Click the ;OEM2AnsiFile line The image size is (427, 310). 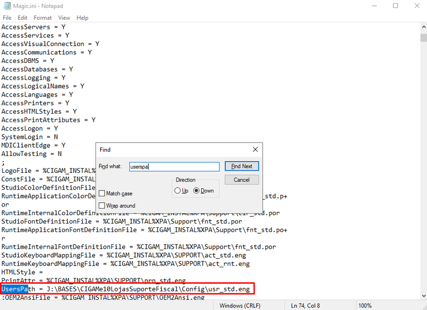coord(103,297)
